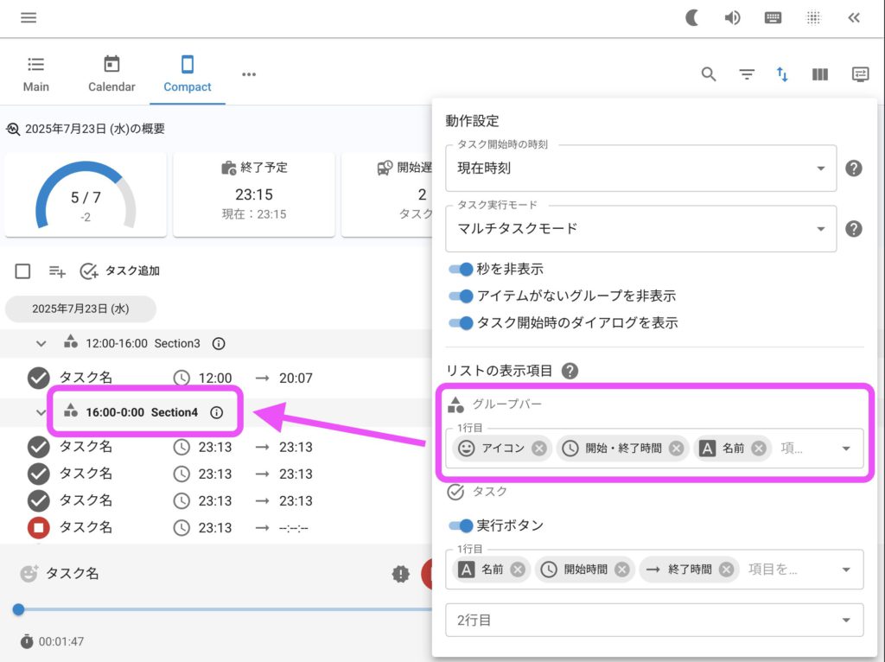Screen dimensions: 885x662
Task: Open the apps grid icon
Action: [813, 17]
